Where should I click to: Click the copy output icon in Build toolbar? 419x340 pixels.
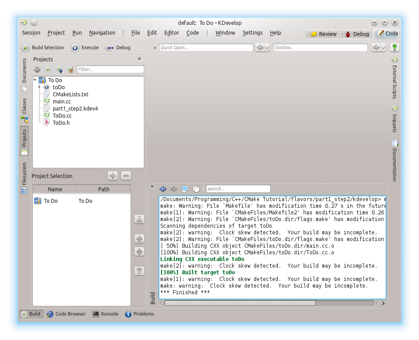pos(196,189)
